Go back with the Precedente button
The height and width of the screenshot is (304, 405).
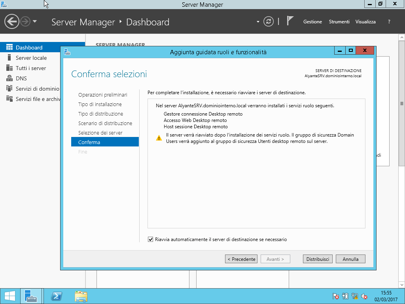tap(241, 259)
